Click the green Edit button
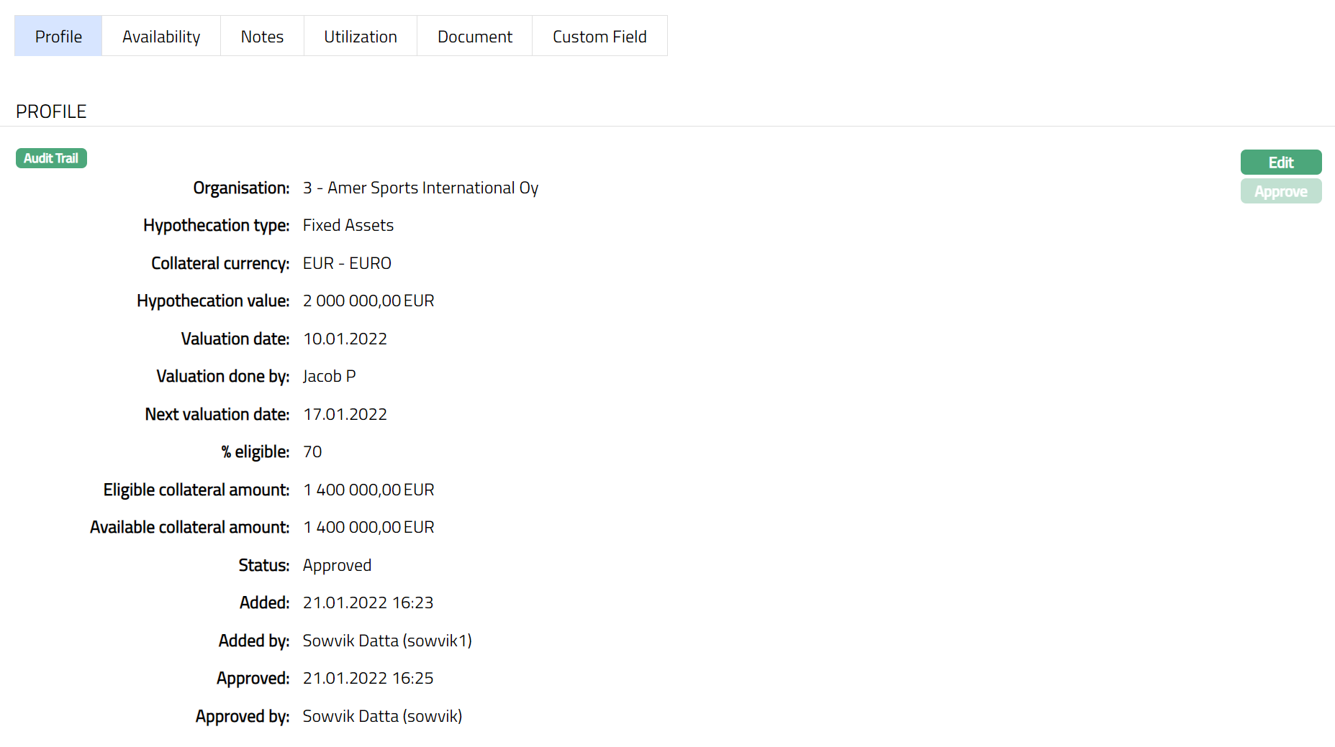Viewport: 1335px width, 747px height. pyautogui.click(x=1280, y=162)
